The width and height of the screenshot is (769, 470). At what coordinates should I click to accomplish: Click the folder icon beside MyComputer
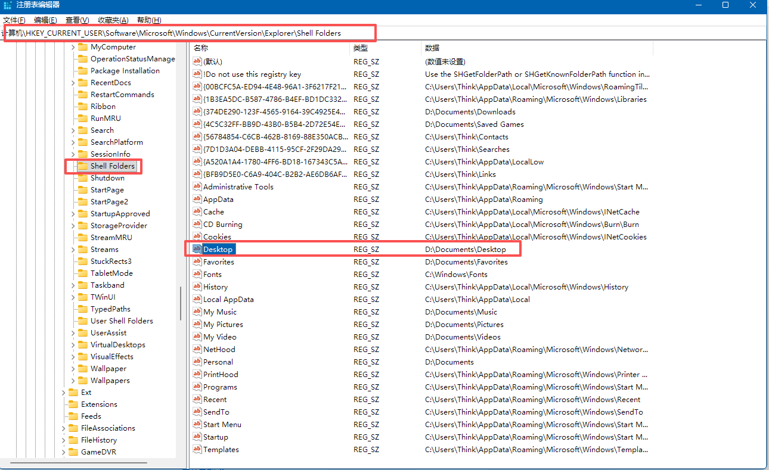83,47
